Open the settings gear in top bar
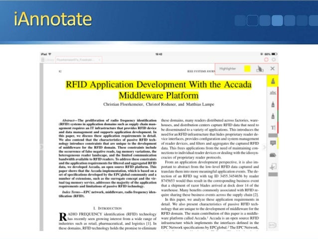This screenshot has height=239, width=318. [x=274, y=59]
